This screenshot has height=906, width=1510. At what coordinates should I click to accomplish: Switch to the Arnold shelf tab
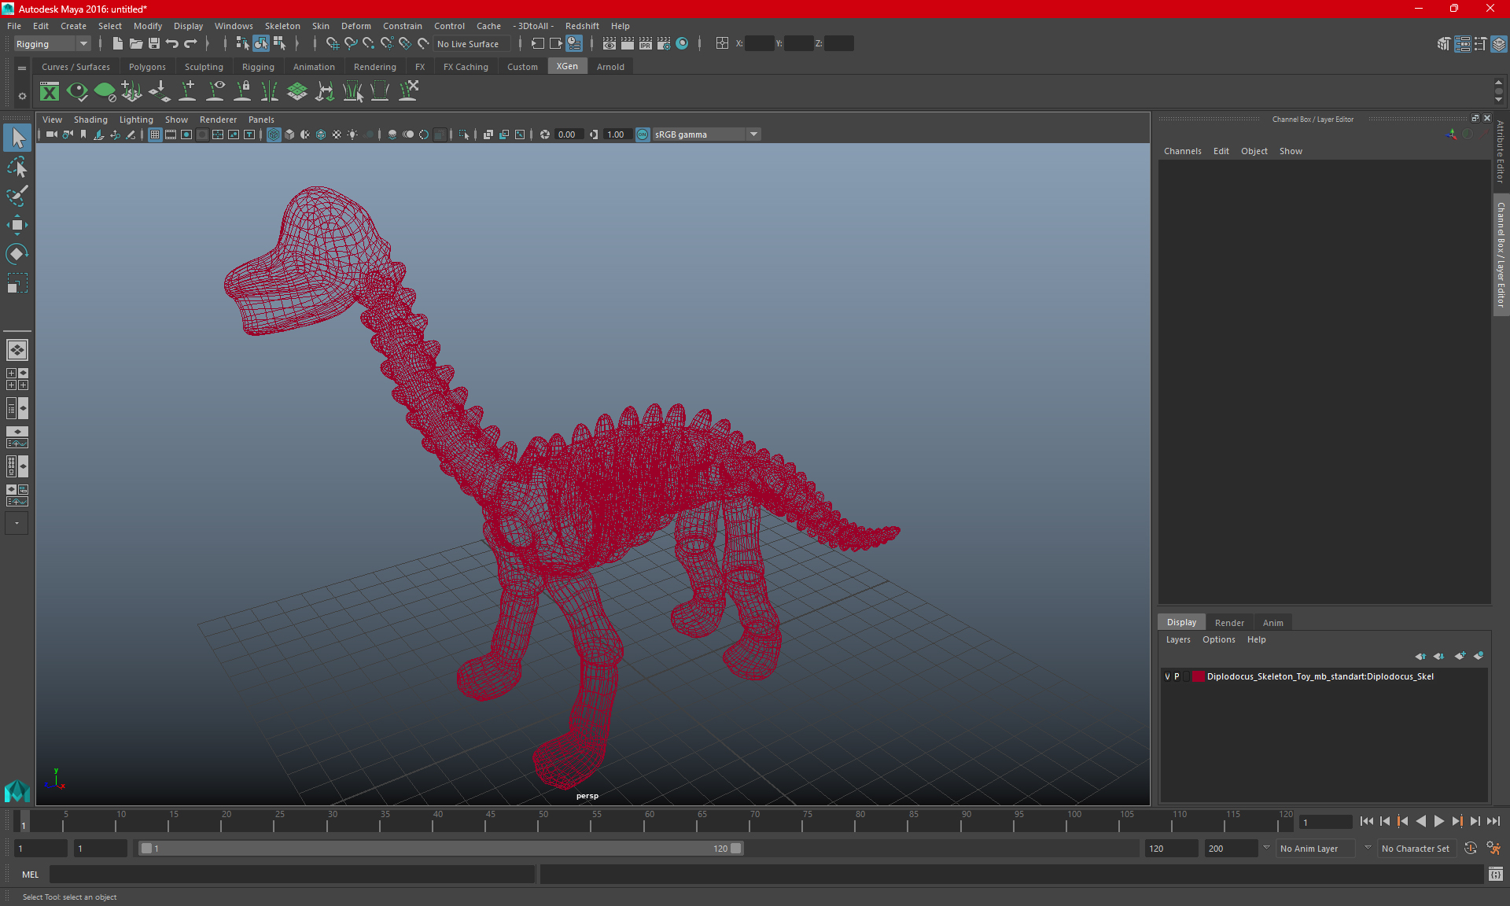pos(610,67)
